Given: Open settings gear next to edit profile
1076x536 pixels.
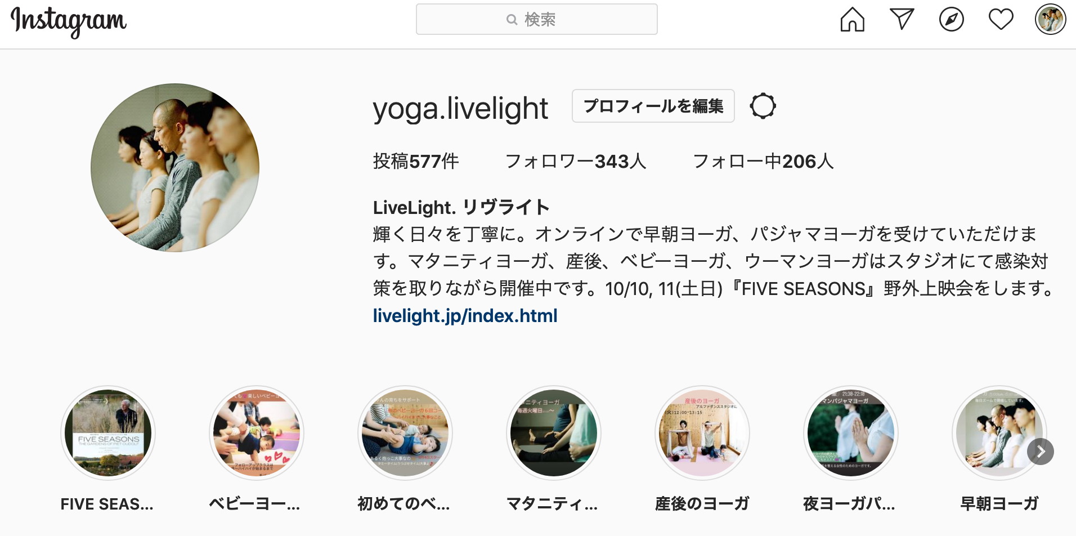Looking at the screenshot, I should point(763,106).
